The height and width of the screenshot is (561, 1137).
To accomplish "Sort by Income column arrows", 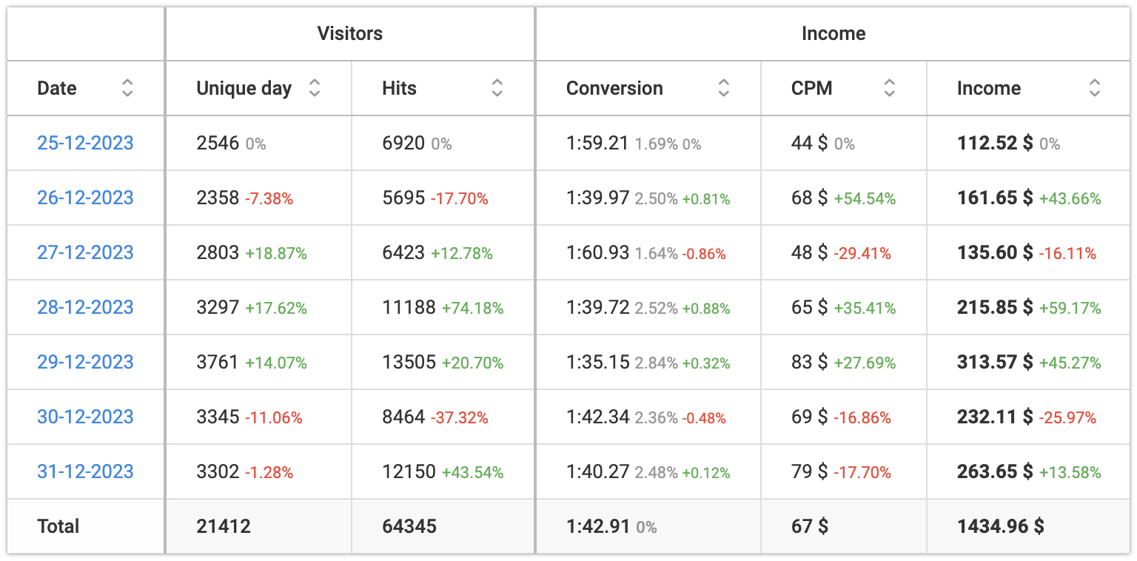I will point(1095,88).
